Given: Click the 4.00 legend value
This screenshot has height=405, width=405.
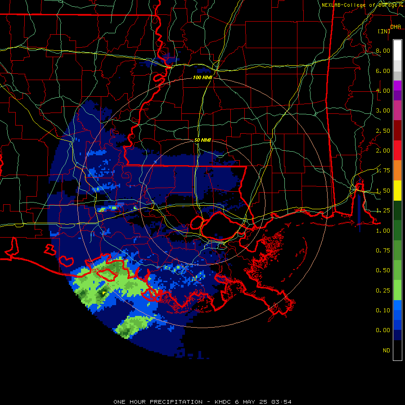Looking at the screenshot, I should click(x=383, y=90).
